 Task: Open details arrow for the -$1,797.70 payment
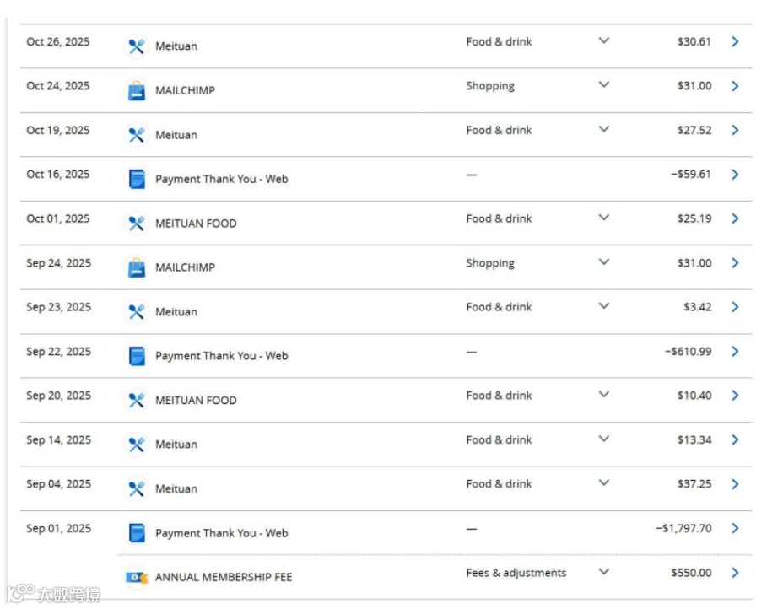(x=735, y=528)
